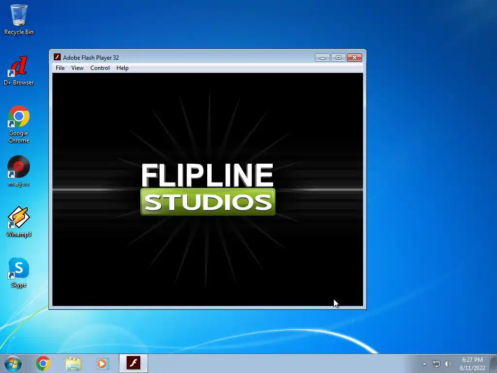
Task: Open the Windows Start menu orb
Action: point(13,363)
